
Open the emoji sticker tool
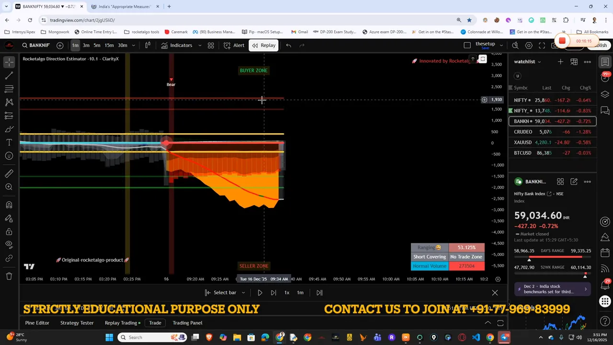pyautogui.click(x=9, y=156)
